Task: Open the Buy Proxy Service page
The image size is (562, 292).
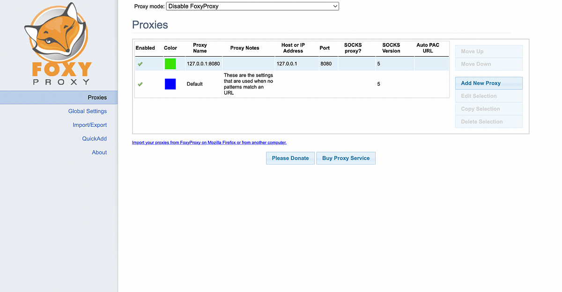Action: coord(346,158)
